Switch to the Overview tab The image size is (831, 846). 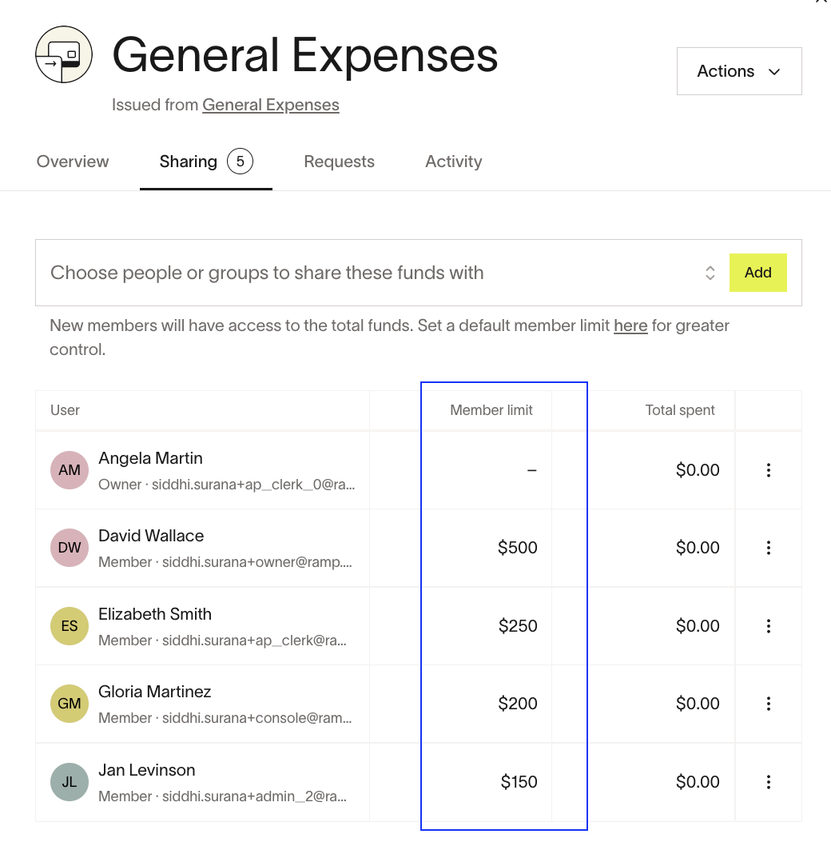(73, 162)
